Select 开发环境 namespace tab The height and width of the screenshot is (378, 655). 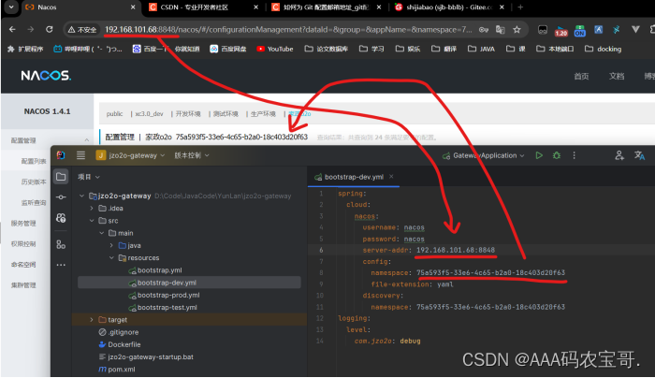[188, 113]
